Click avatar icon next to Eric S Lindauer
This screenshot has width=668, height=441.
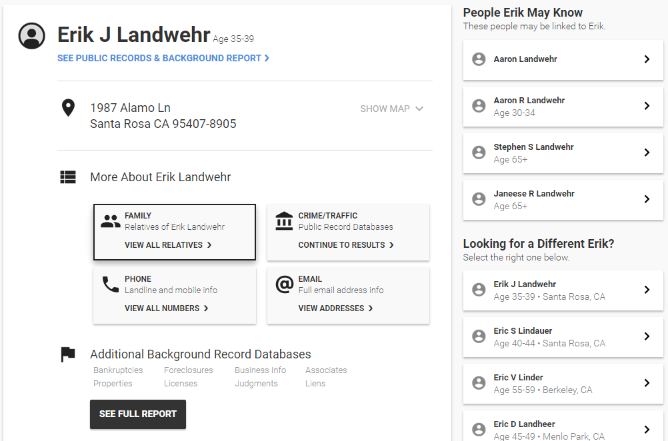(479, 336)
